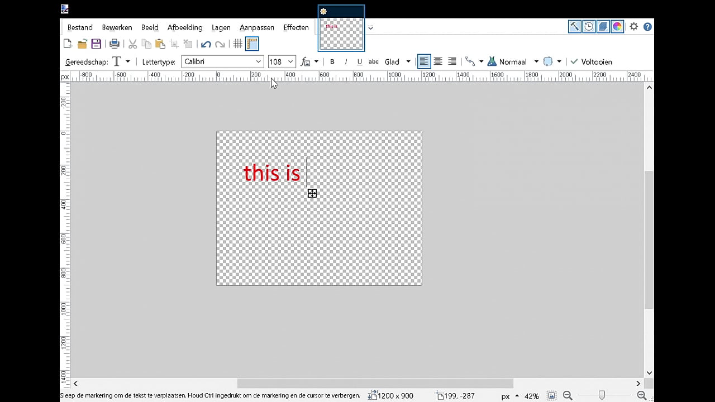The height and width of the screenshot is (402, 715).
Task: Undo the last action
Action: (206, 44)
